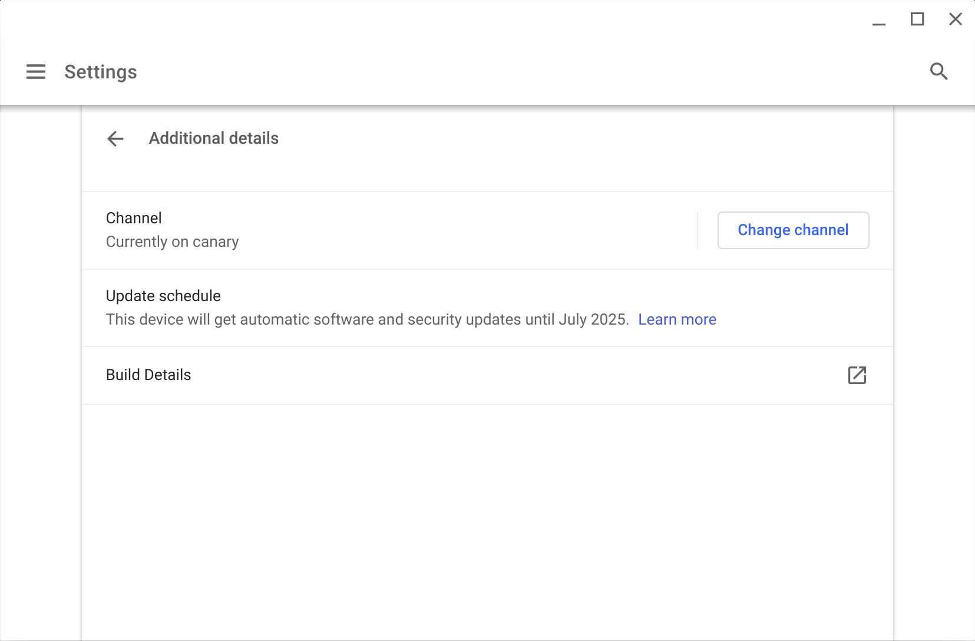Follow the Learn more link
This screenshot has height=641, width=975.
tap(677, 319)
